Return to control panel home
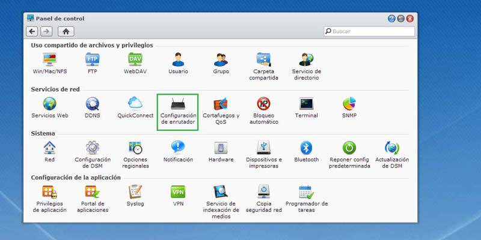 66,31
